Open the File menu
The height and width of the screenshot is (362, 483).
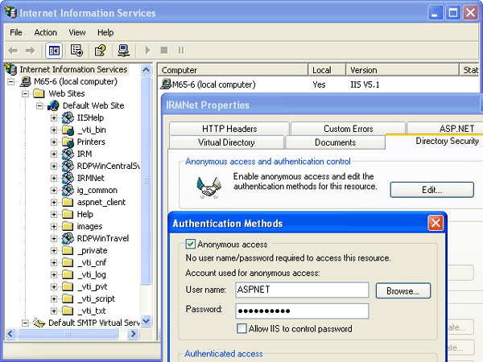coord(16,32)
